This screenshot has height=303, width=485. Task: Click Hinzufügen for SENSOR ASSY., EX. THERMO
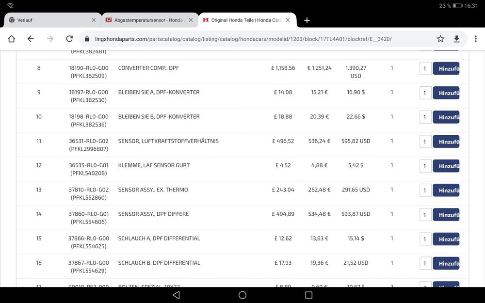coord(446,190)
